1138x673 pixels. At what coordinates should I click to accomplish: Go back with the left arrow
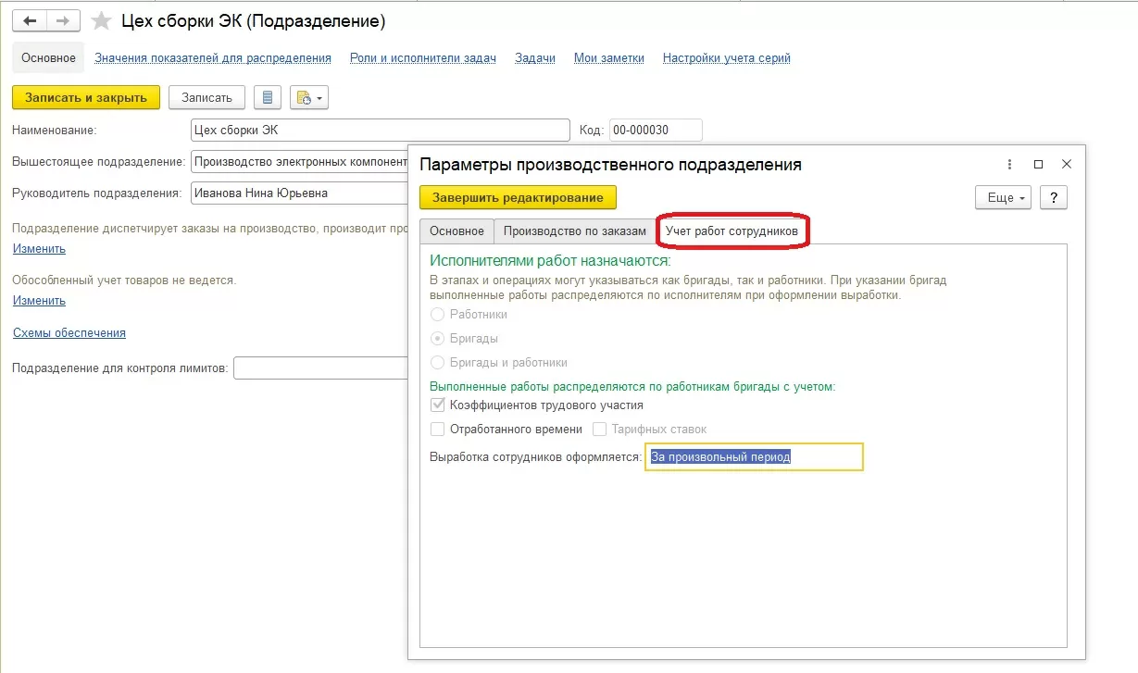point(30,20)
